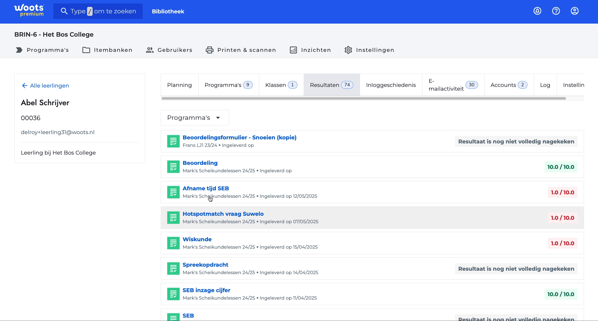Click the Inzichten chart icon
Viewport: 598px width, 321px height.
(293, 50)
